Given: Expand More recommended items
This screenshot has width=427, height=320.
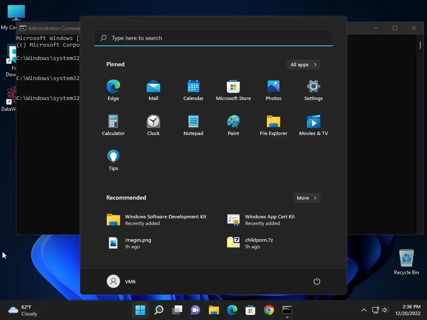Looking at the screenshot, I should [x=306, y=198].
